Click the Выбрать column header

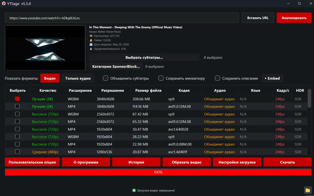[18, 90]
